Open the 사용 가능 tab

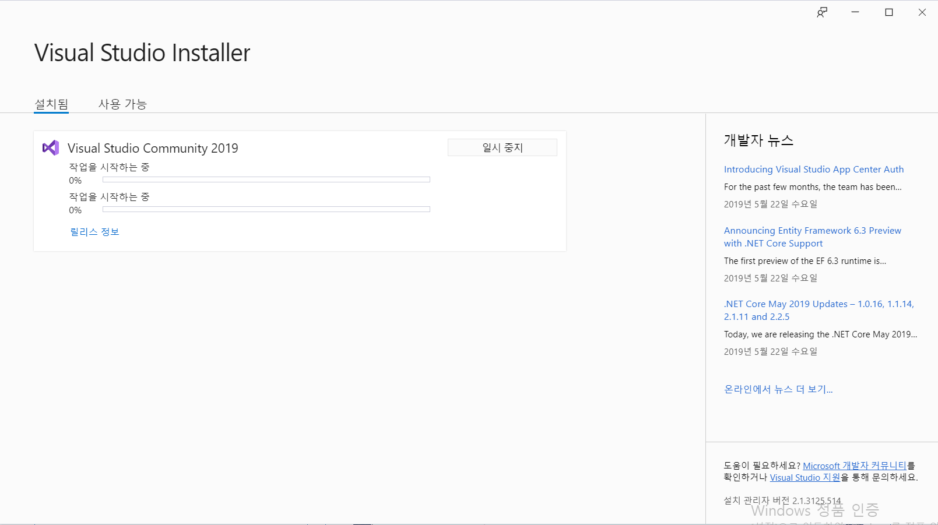pos(122,104)
